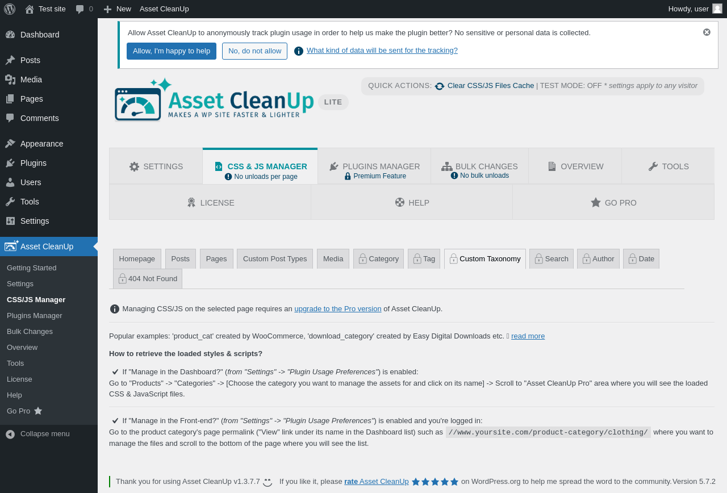This screenshot has height=493, width=727.
Task: Switch to the BULK CHANGES tab
Action: tap(480, 166)
